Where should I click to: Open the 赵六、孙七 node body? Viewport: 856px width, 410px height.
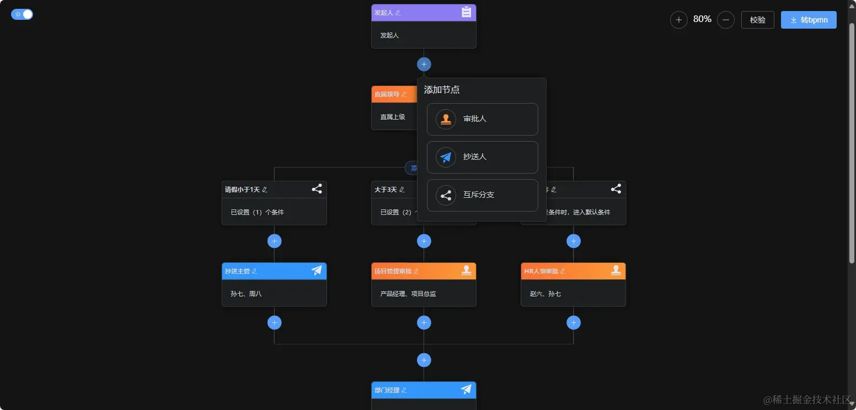pos(573,294)
